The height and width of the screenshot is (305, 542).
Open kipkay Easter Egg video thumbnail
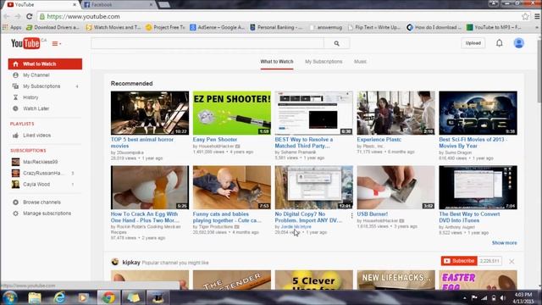[x=478, y=280]
